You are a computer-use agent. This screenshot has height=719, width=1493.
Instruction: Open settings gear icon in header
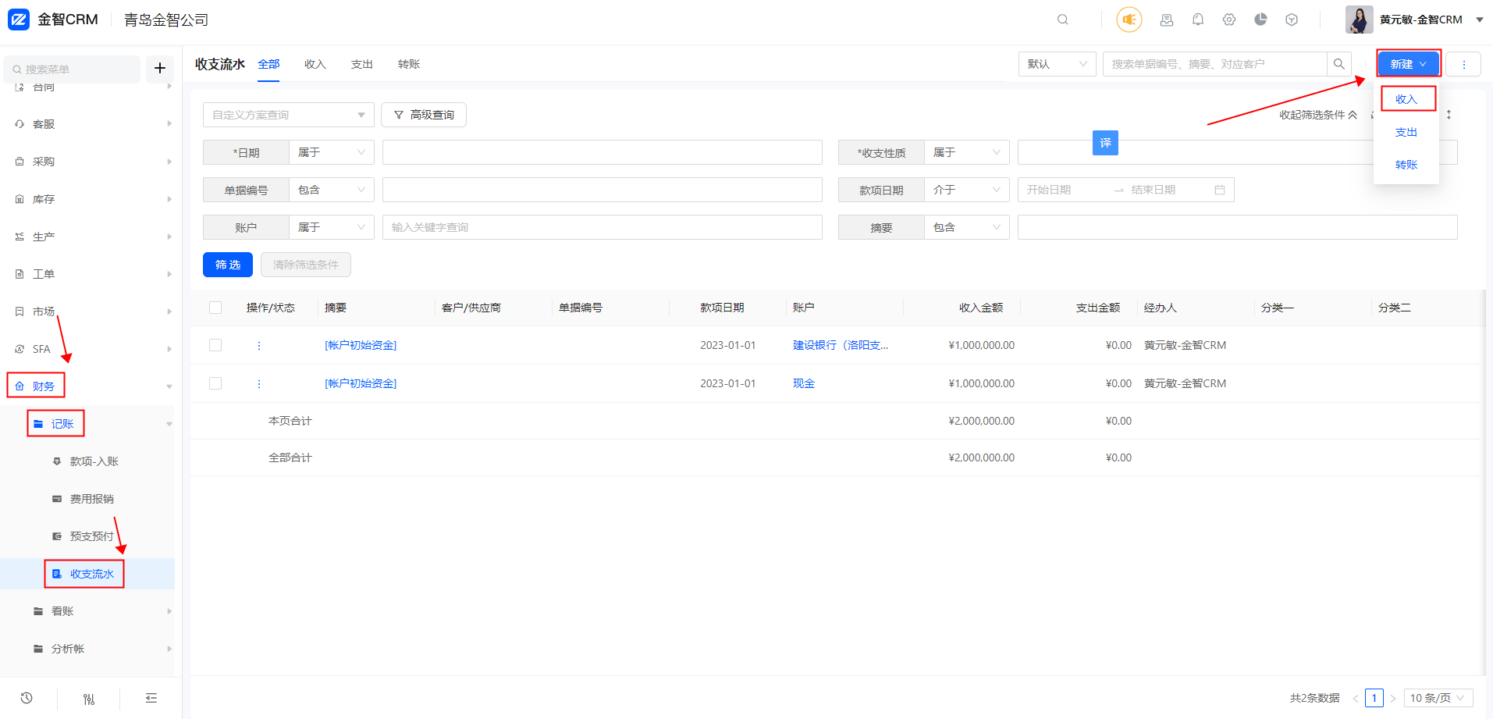(x=1229, y=20)
